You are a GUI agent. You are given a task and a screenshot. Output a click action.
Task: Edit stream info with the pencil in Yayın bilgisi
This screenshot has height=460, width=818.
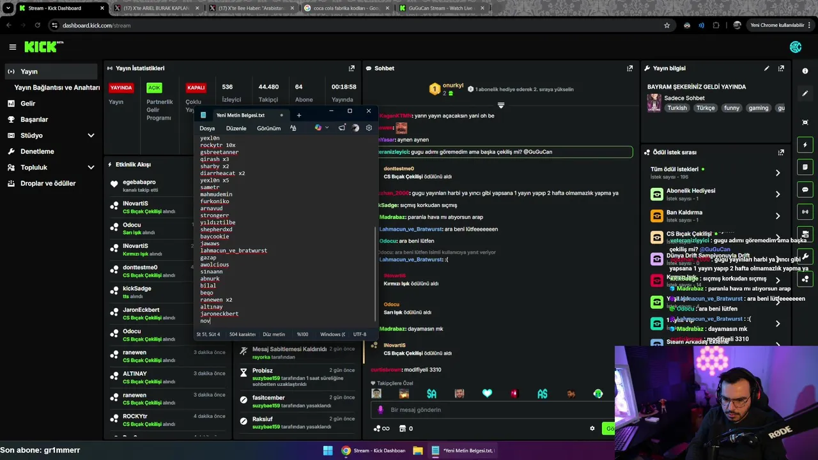click(x=766, y=68)
